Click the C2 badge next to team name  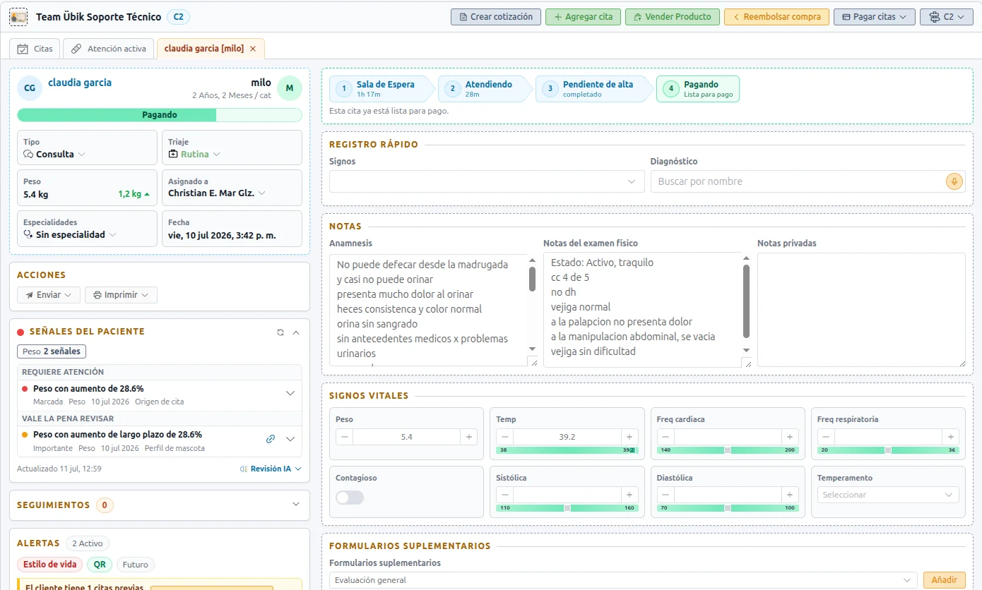(x=178, y=17)
